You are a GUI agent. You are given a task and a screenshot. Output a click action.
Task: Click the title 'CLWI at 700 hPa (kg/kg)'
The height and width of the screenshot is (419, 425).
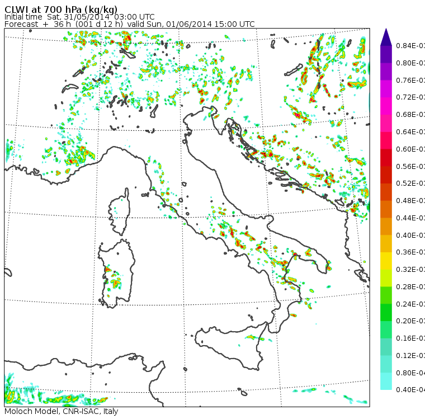(61, 9)
